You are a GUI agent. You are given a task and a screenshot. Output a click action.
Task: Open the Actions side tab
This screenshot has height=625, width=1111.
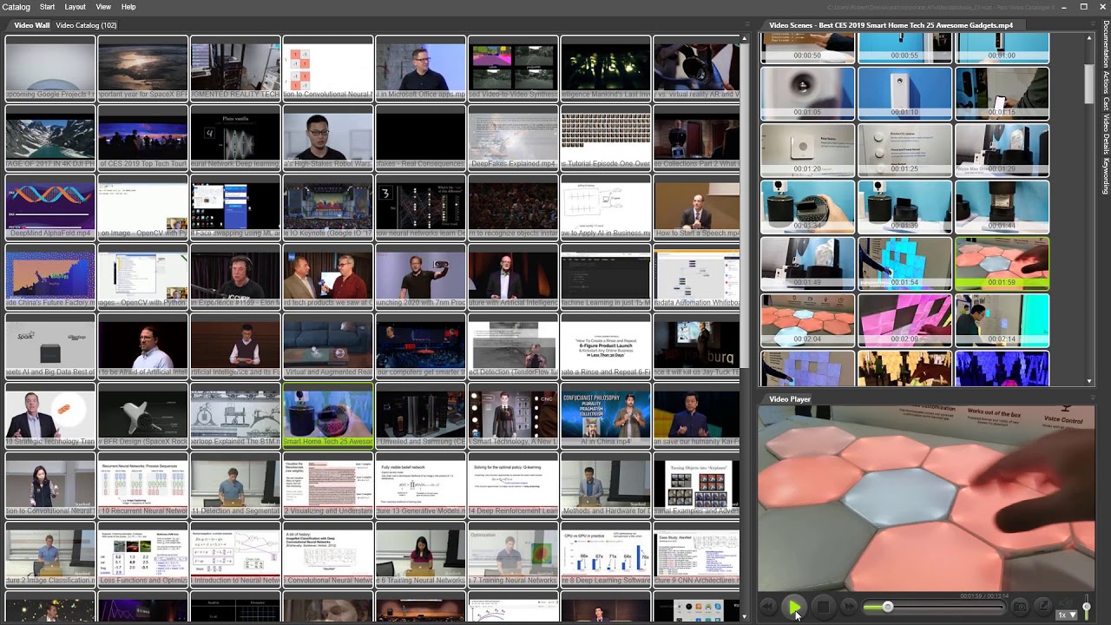[1106, 83]
